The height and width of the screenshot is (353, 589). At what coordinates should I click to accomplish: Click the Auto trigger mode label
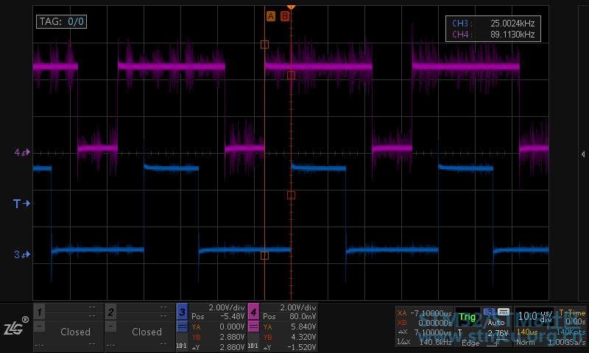(495, 322)
